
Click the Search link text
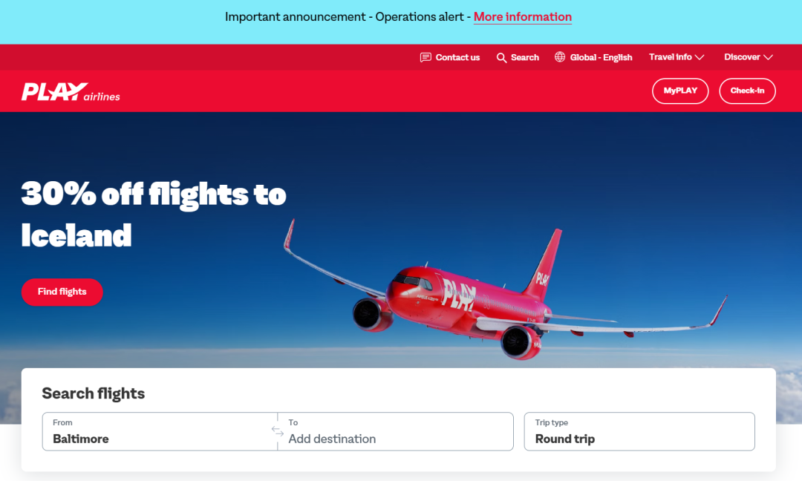[525, 57]
